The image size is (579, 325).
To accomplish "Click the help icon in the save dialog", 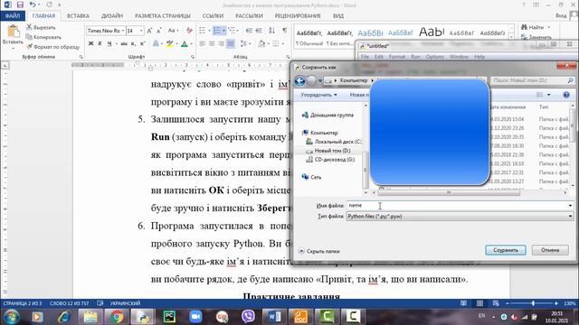I will (x=566, y=95).
